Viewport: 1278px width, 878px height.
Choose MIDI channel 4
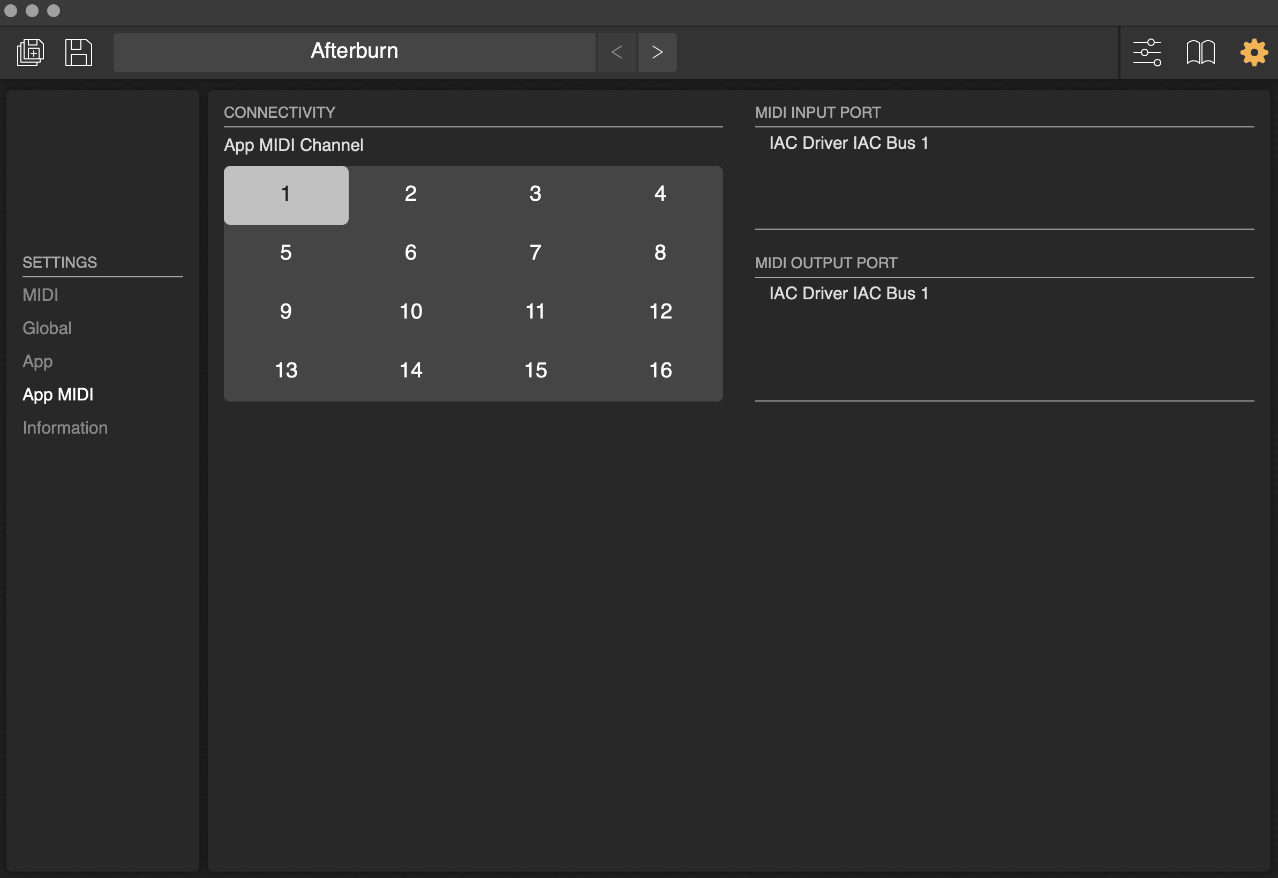(660, 194)
